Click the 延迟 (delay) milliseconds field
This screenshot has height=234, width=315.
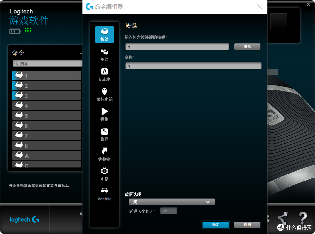click(169, 211)
